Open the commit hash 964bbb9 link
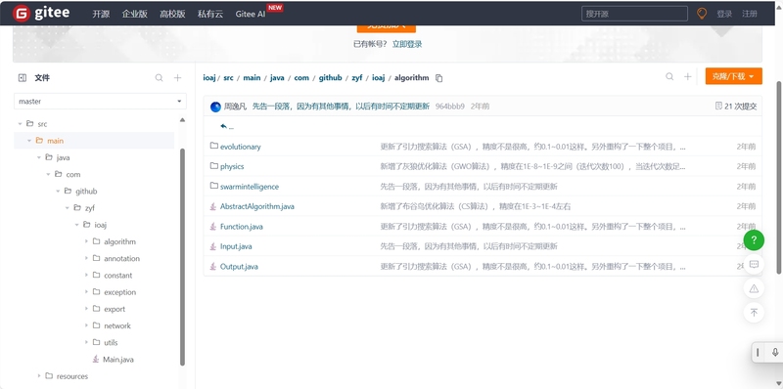This screenshot has width=783, height=389. click(x=450, y=107)
